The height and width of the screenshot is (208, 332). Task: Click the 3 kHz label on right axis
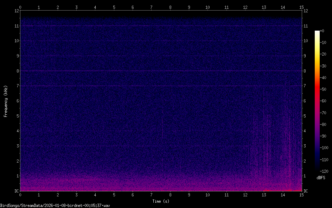(305, 146)
